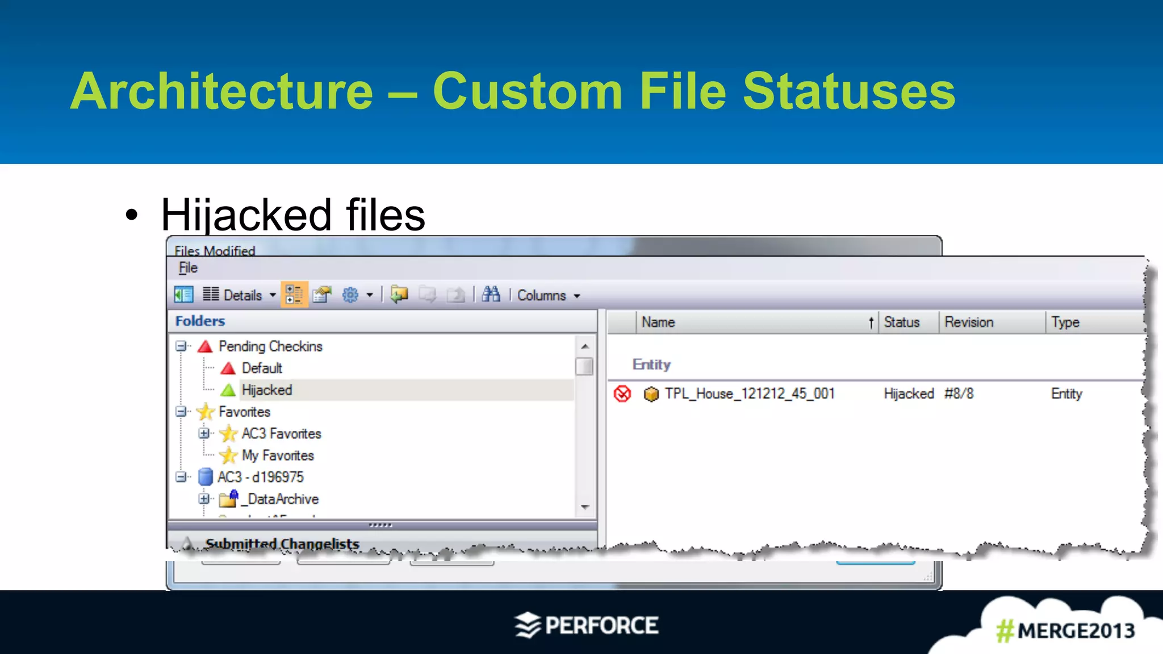1163x654 pixels.
Task: Click the blue gear settings icon
Action: [350, 295]
